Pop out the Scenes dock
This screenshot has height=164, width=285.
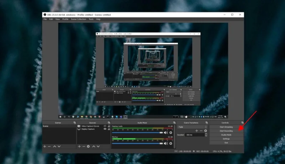pyautogui.click(x=74, y=123)
